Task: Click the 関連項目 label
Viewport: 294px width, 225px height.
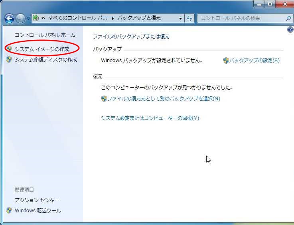Action: point(24,190)
